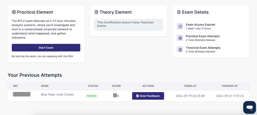257x115 pixels.
Task: Click the STATUS column header
Action: 93,86
